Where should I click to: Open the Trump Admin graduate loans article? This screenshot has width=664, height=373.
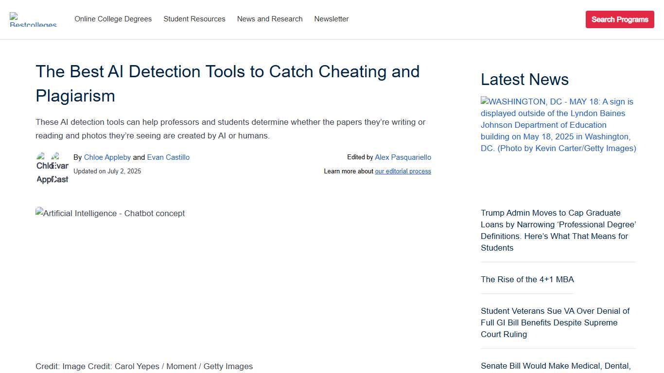tap(558, 230)
